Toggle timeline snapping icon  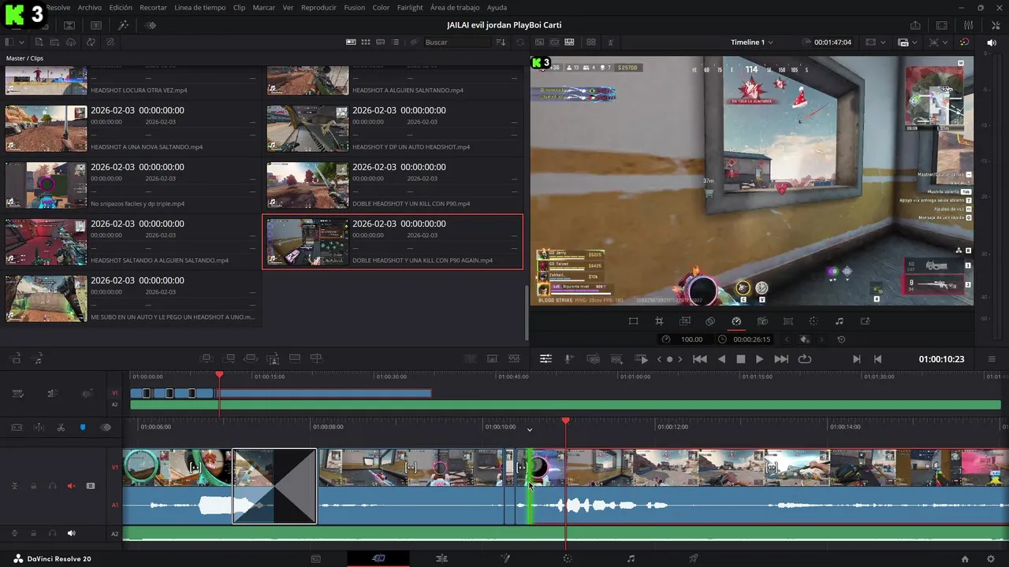pyautogui.click(x=39, y=427)
